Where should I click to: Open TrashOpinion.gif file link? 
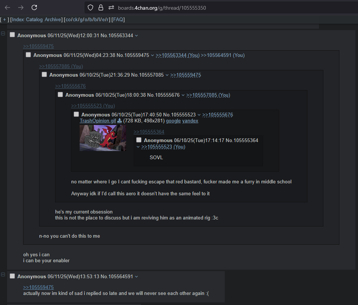click(x=98, y=121)
